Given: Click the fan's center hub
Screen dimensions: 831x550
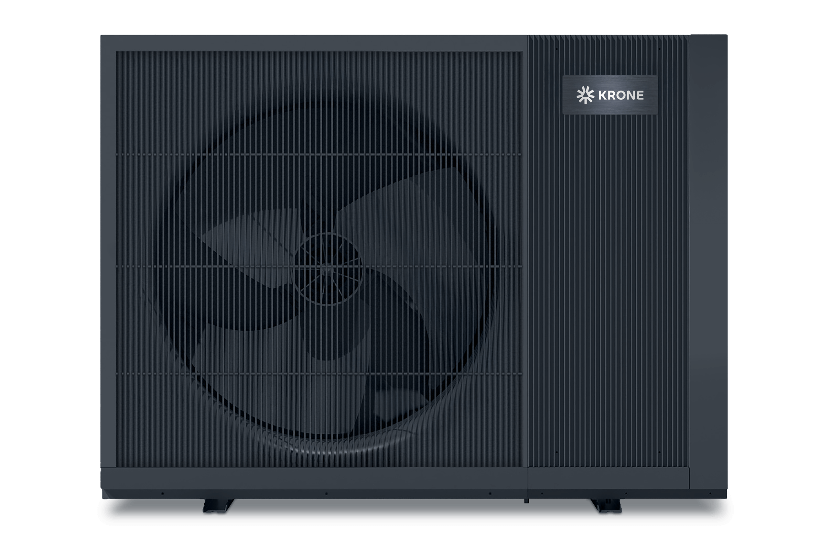Looking at the screenshot, I should tap(327, 269).
